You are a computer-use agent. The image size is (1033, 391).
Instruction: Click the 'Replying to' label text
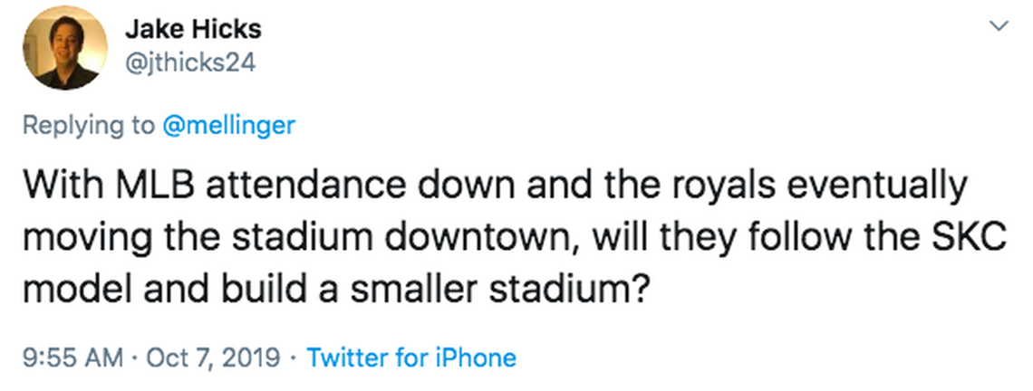(88, 126)
